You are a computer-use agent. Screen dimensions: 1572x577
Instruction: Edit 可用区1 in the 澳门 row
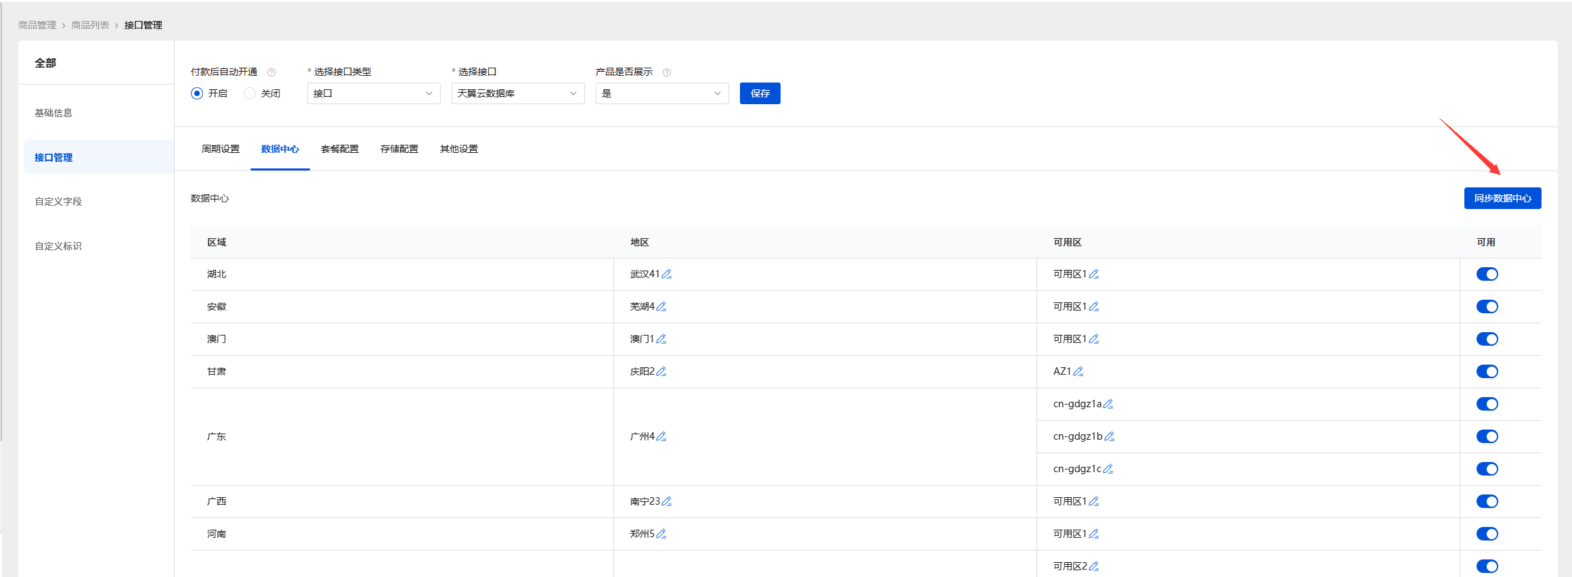(1094, 339)
